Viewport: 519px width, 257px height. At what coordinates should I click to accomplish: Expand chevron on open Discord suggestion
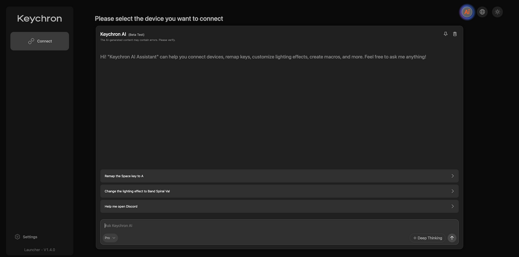tap(453, 206)
